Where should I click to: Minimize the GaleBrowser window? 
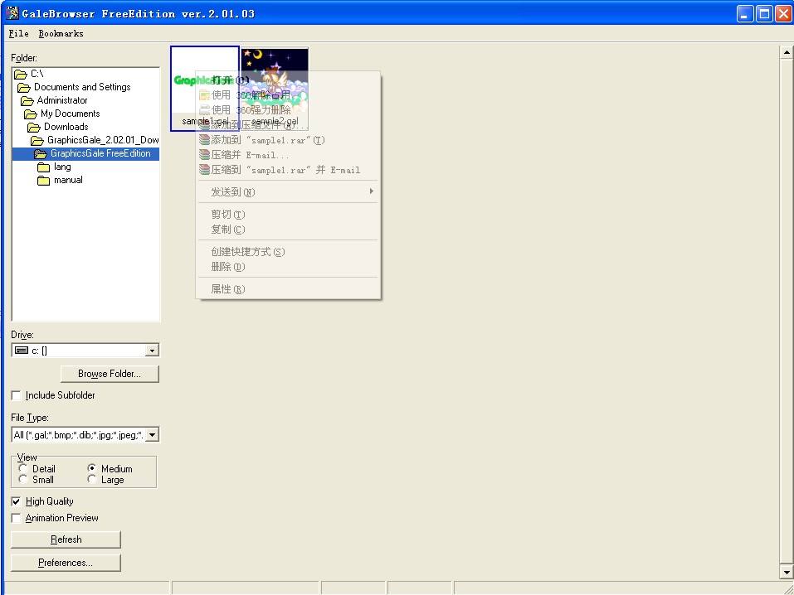pyautogui.click(x=745, y=13)
